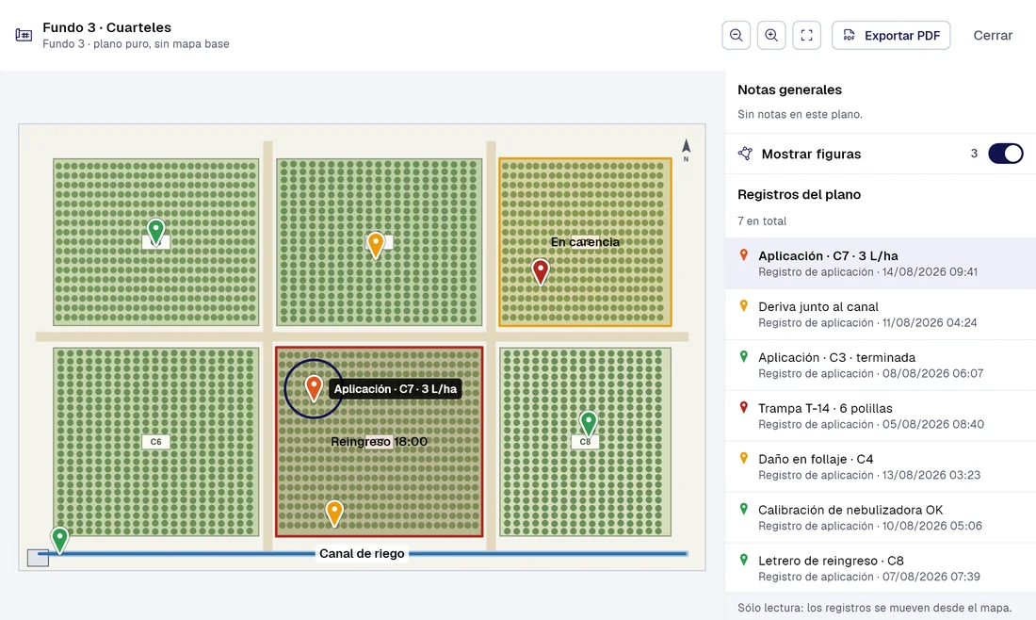
Task: Click the plan icon beside Fundo 3 title
Action: point(24,35)
